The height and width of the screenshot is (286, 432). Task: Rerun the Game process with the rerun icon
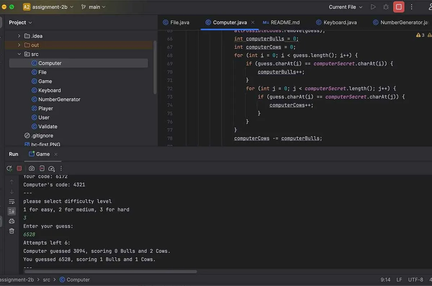pos(9,168)
